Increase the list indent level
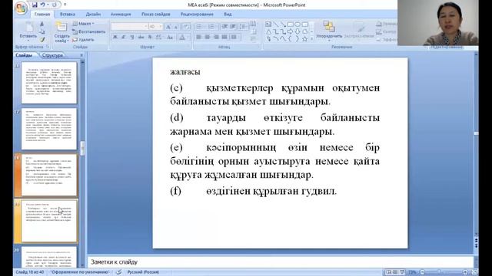 pos(233,27)
